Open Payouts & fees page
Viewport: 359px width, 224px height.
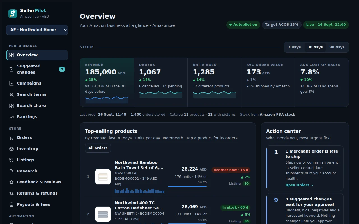pyautogui.click(x=37, y=204)
